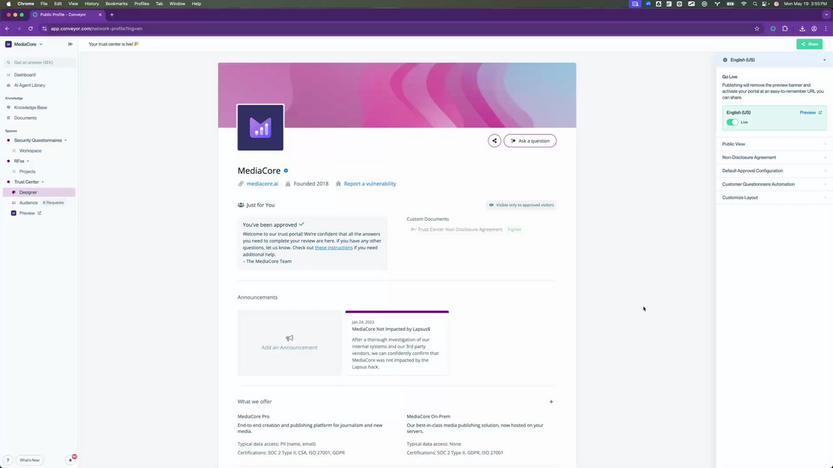Open Workspace under Security Questionnaires
The image size is (833, 468).
click(30, 151)
